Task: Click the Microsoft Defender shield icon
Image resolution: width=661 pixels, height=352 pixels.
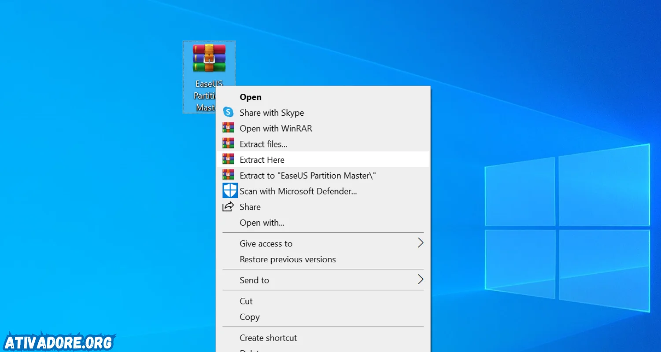Action: pyautogui.click(x=230, y=191)
